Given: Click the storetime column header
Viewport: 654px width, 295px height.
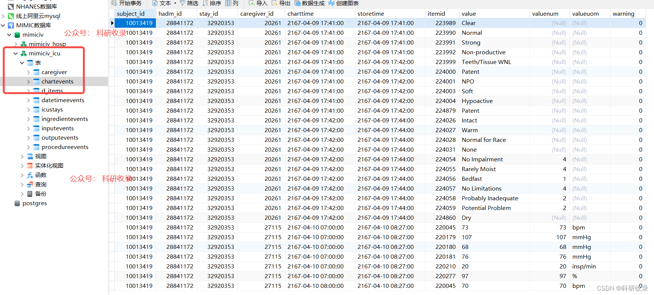Looking at the screenshot, I should pos(390,13).
